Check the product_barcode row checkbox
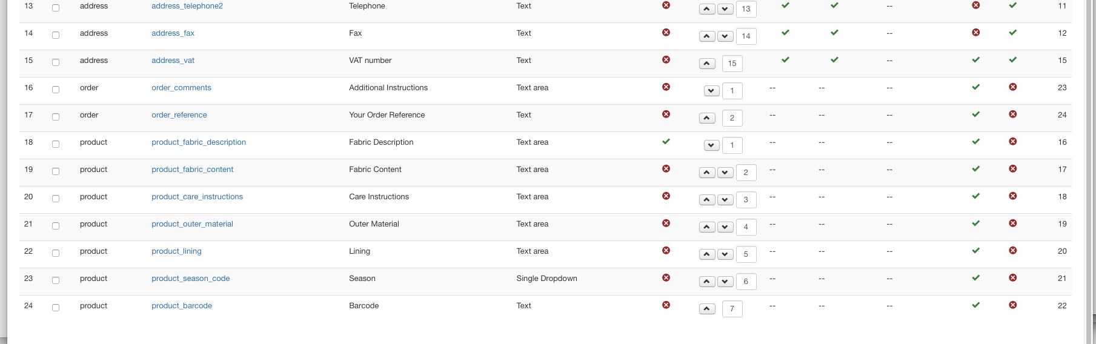The height and width of the screenshot is (344, 1096). 56,308
